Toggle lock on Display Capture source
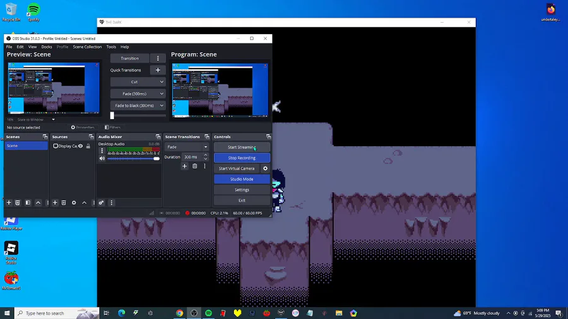 pos(88,146)
